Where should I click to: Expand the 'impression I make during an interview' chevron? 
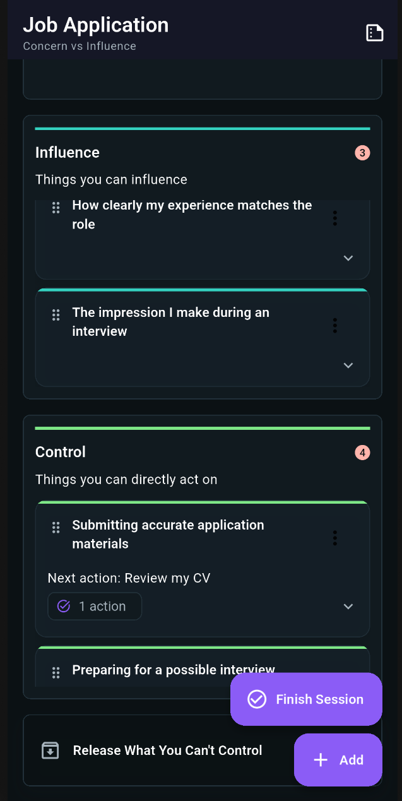(x=348, y=365)
